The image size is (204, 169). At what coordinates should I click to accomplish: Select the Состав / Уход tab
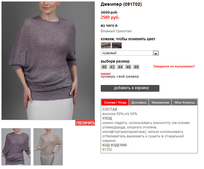point(115,102)
